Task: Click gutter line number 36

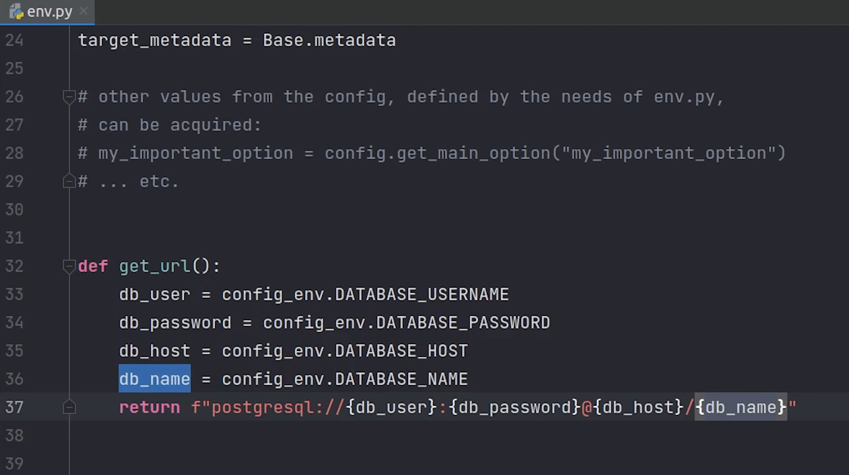Action: pos(14,379)
